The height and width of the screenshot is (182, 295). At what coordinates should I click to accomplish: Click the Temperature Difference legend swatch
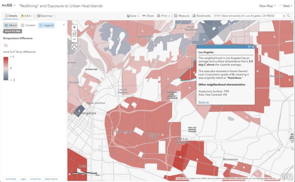pyautogui.click(x=6, y=45)
